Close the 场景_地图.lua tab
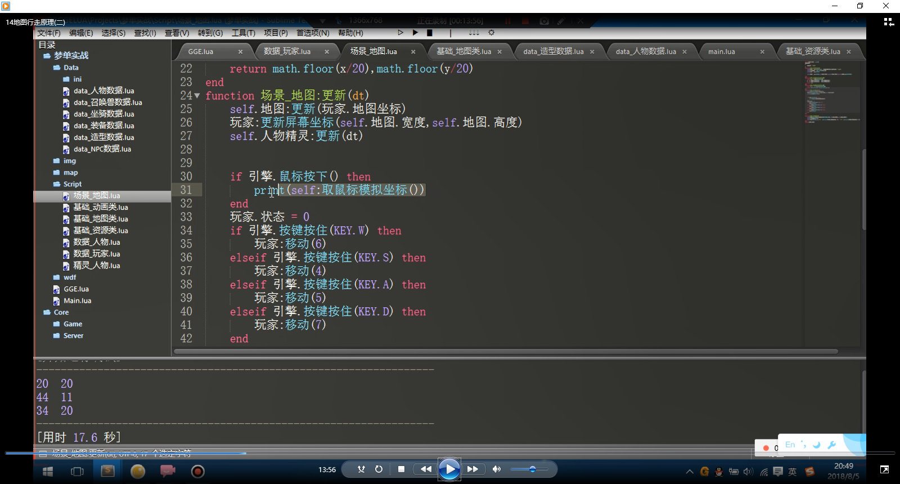Image resolution: width=900 pixels, height=484 pixels. click(413, 52)
